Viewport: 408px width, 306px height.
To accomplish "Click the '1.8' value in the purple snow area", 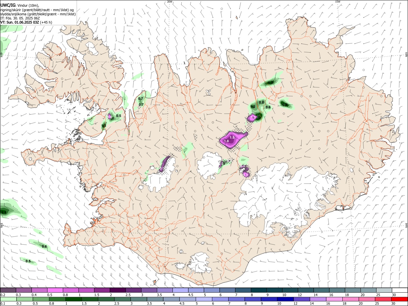I will [x=226, y=141].
